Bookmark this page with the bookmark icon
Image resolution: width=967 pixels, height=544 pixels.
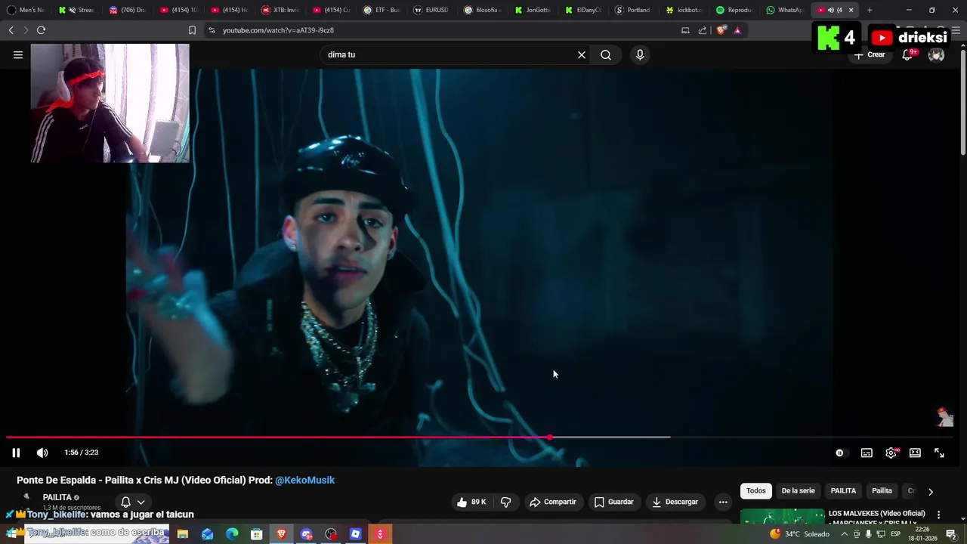[x=192, y=30]
